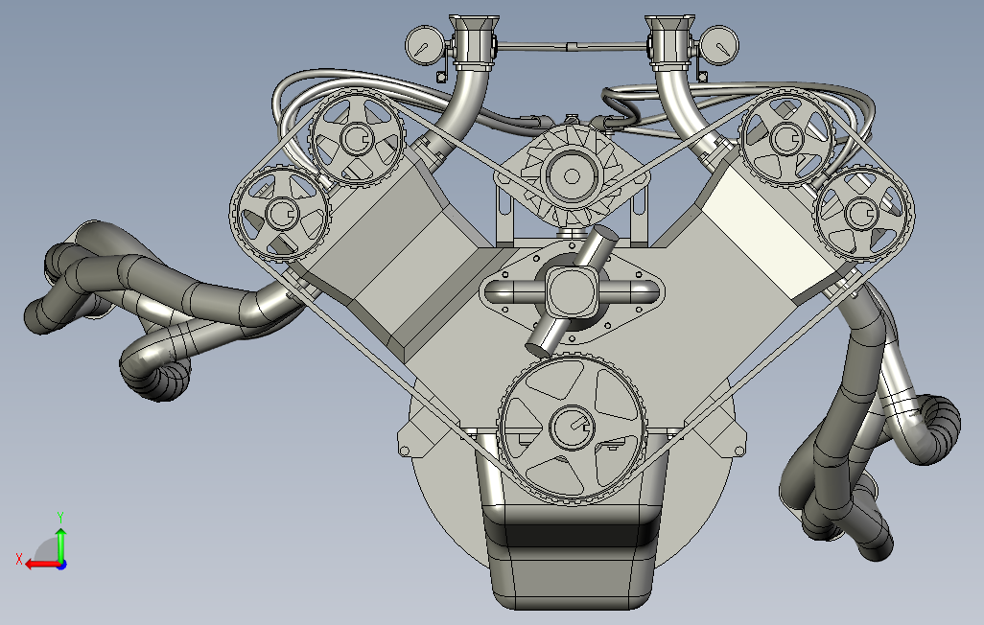
Task: Click the blue Z axis dot on triad
Action: click(61, 566)
